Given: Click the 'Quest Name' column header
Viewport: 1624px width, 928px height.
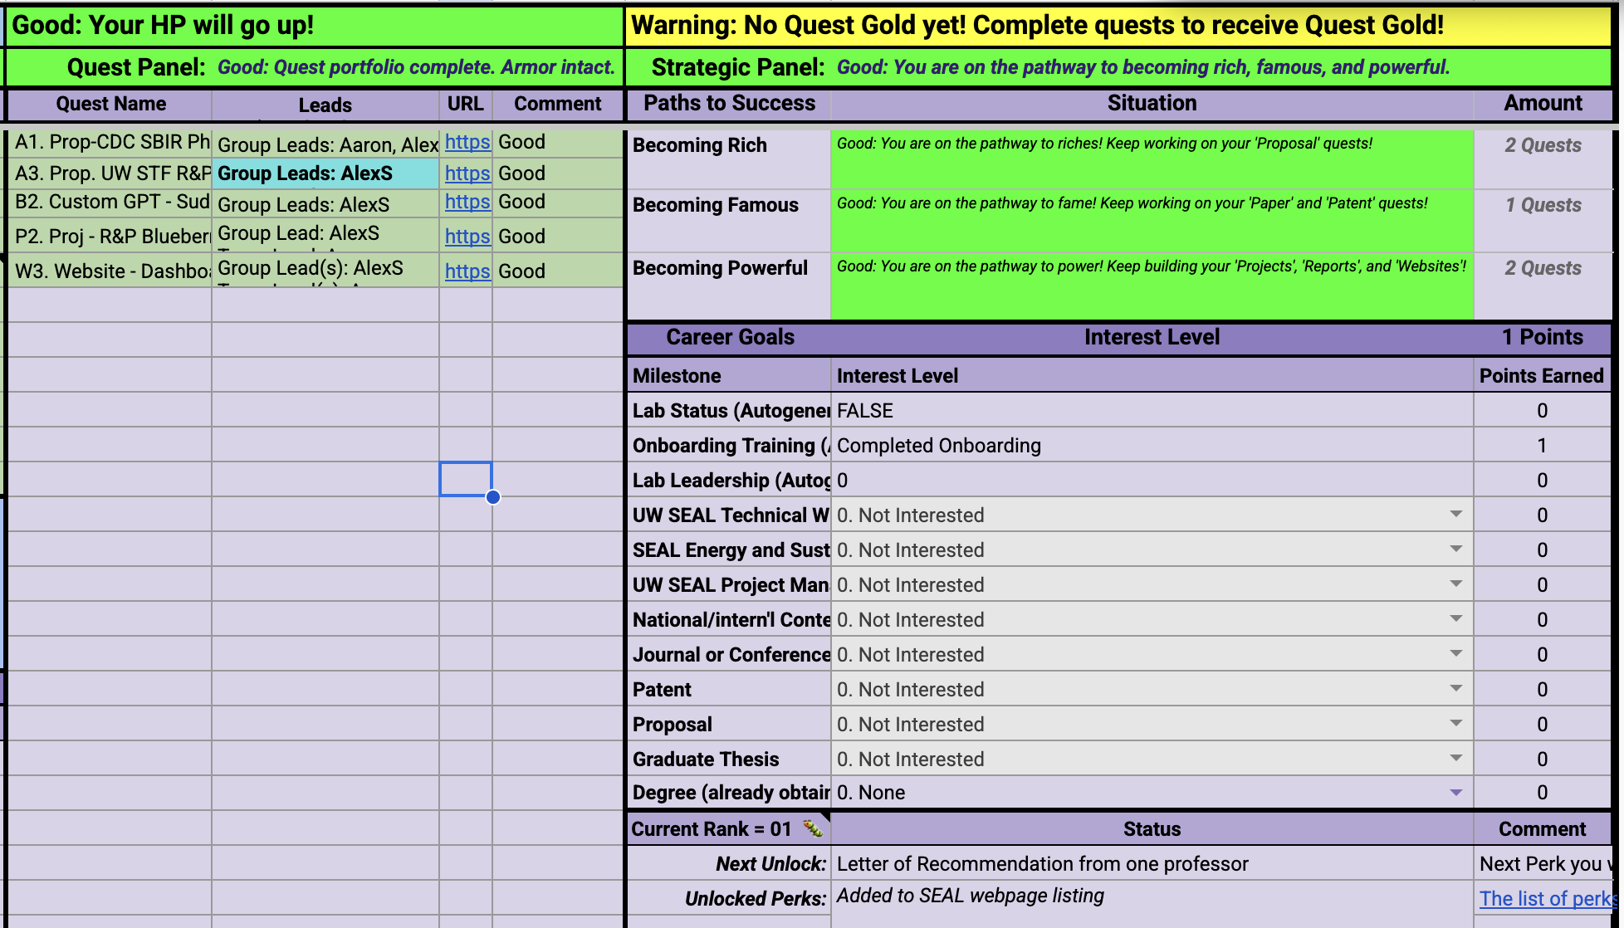Looking at the screenshot, I should [x=110, y=104].
